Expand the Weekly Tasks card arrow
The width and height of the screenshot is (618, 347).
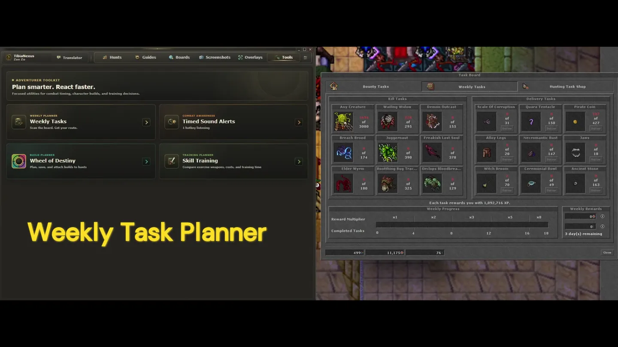tap(146, 122)
